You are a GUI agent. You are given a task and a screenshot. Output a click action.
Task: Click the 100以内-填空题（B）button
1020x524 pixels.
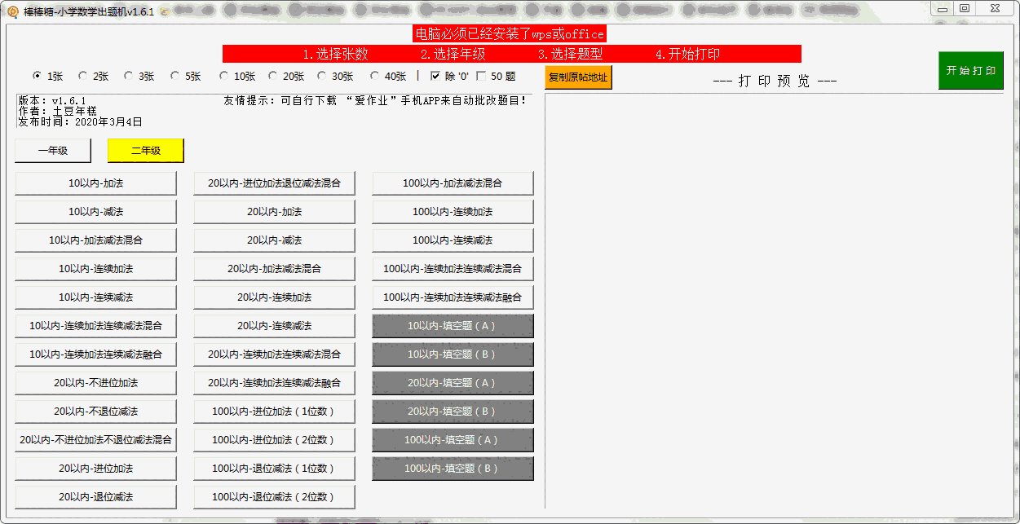[x=453, y=468]
